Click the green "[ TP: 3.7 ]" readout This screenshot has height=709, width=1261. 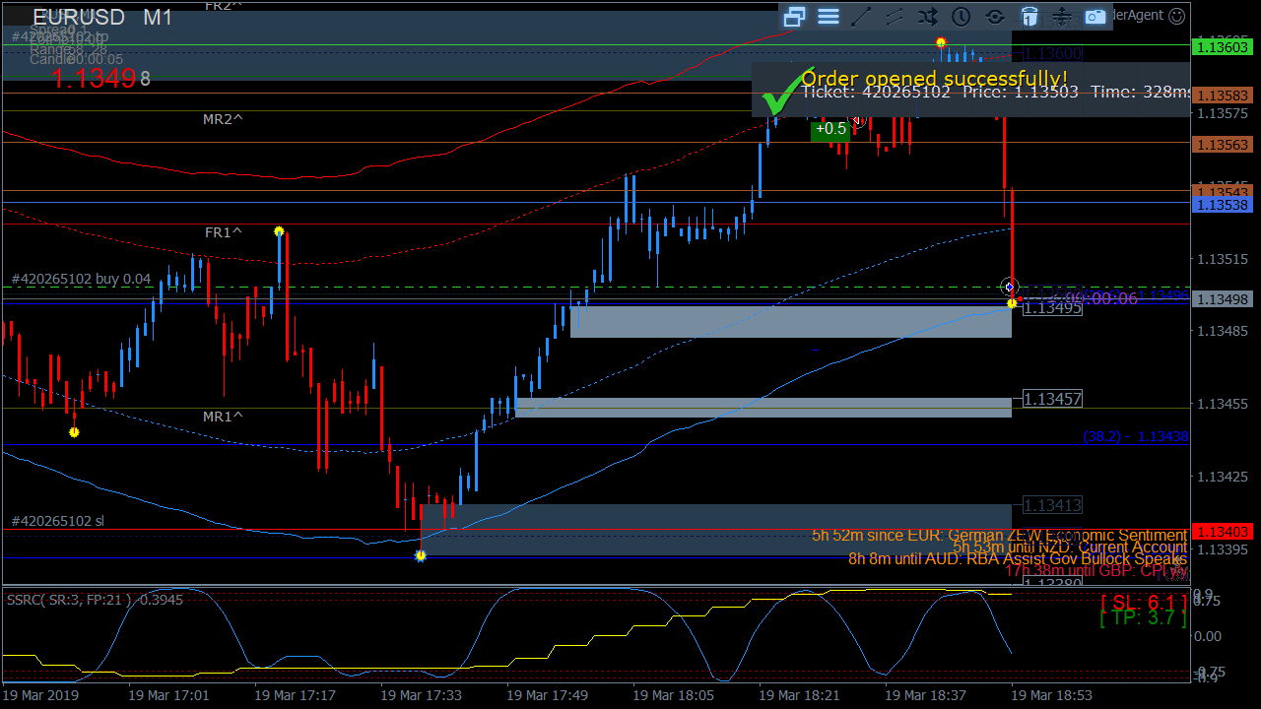coord(1144,618)
